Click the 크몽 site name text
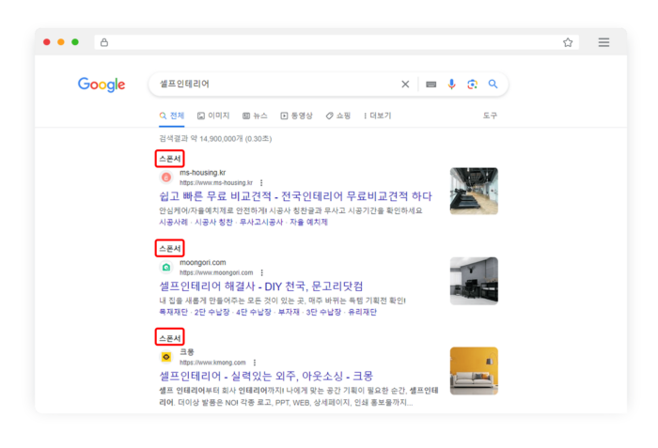Image resolution: width=658 pixels, height=448 pixels. (187, 352)
